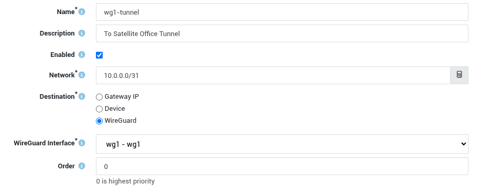The height and width of the screenshot is (195, 480).
Task: View the info icon beside Destination
Action: [82, 97]
